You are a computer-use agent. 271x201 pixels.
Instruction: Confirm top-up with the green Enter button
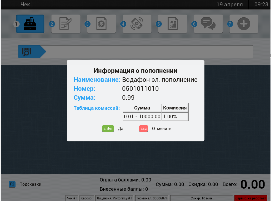click(108, 128)
